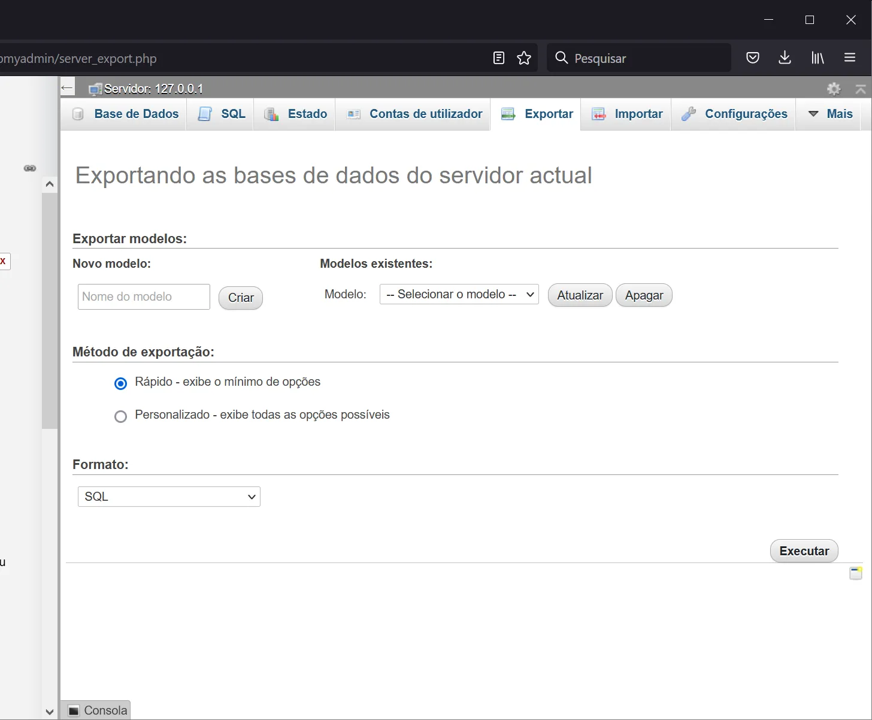
Task: Click the left panel scrollbar up arrow
Action: (50, 184)
